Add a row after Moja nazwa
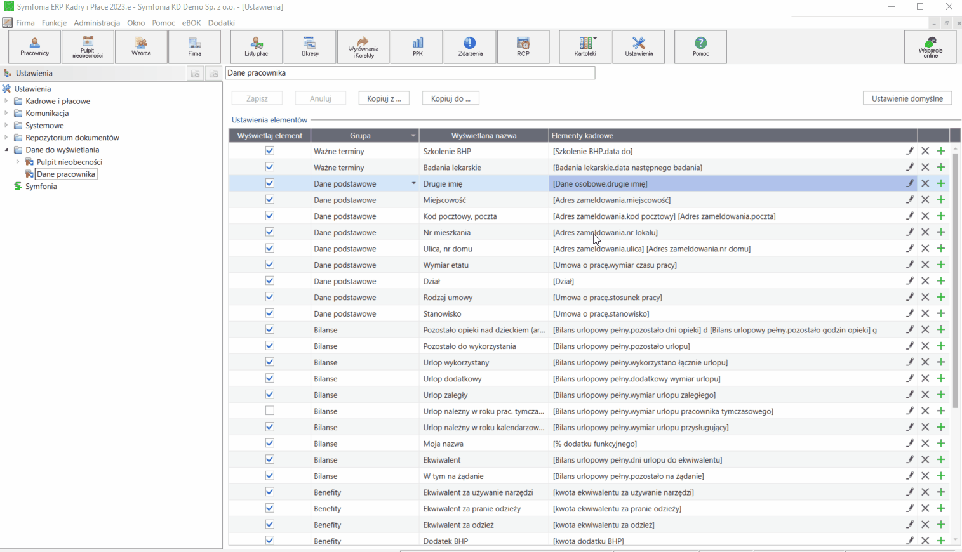Screen dimensions: 962x552 pos(941,444)
